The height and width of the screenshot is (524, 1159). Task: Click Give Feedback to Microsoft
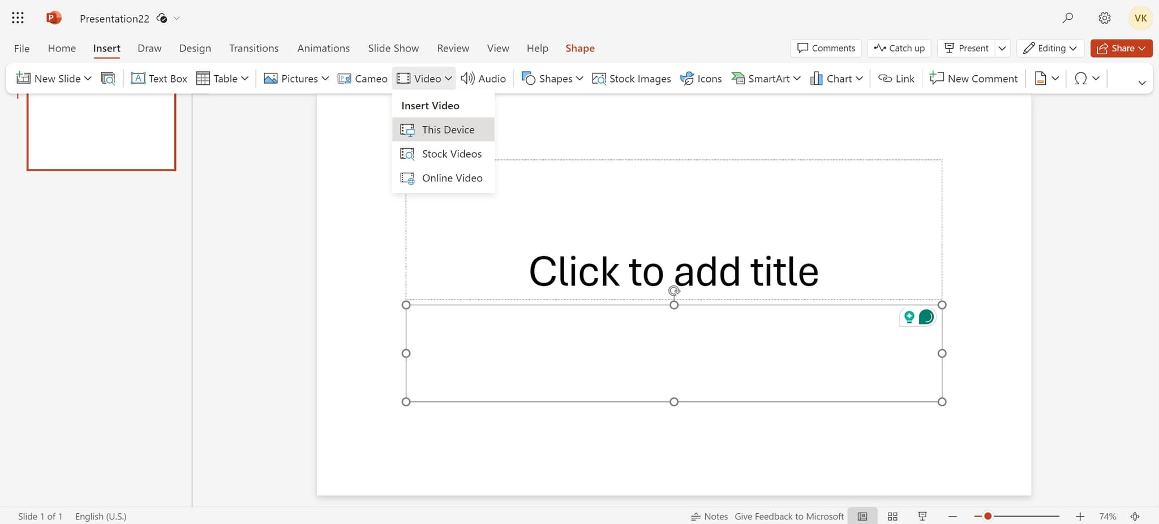789,516
